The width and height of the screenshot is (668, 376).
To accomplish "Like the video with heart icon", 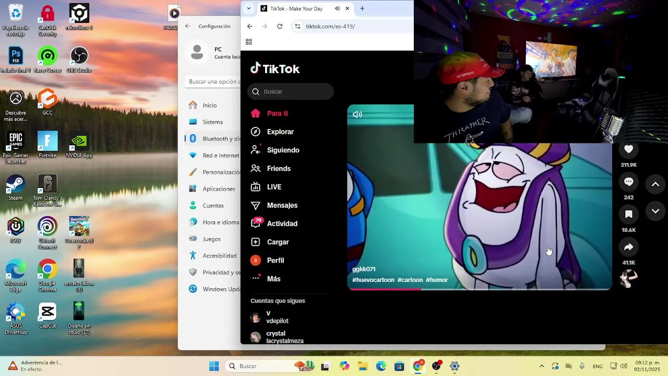I will [x=628, y=150].
